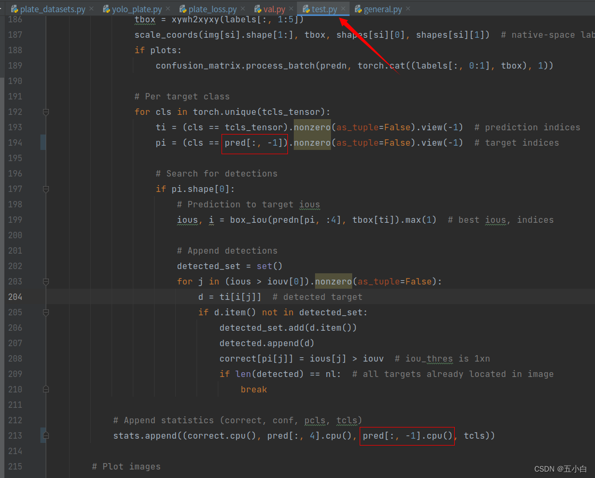Collapse the for cls loop at line 192
The image size is (595, 478).
pyautogui.click(x=46, y=112)
